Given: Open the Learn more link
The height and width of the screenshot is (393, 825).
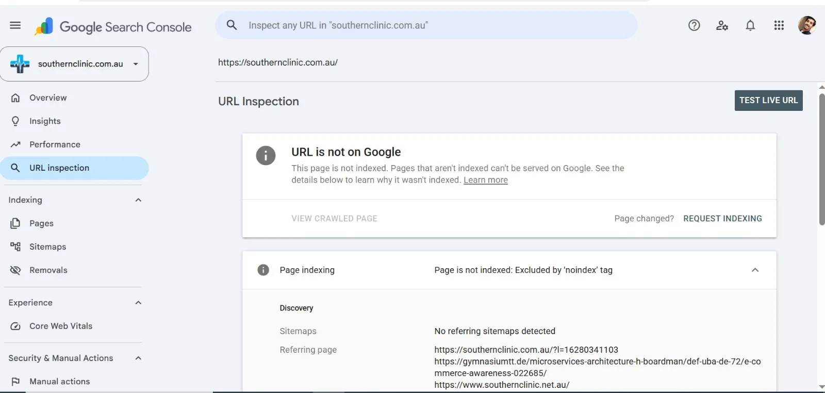Looking at the screenshot, I should [x=486, y=180].
